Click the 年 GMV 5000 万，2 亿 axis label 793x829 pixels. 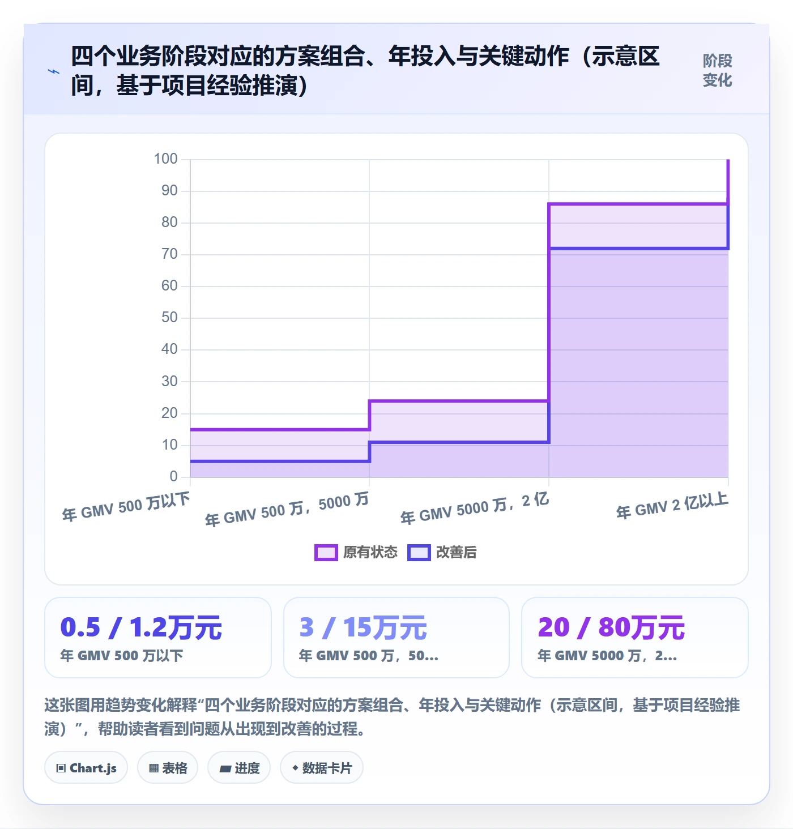tap(475, 508)
